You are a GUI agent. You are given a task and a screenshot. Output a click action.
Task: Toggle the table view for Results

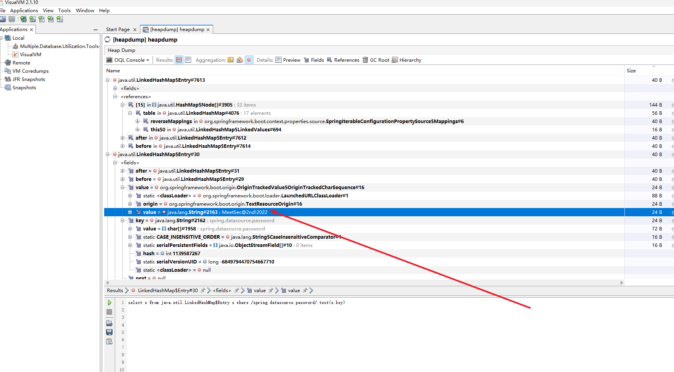click(179, 60)
